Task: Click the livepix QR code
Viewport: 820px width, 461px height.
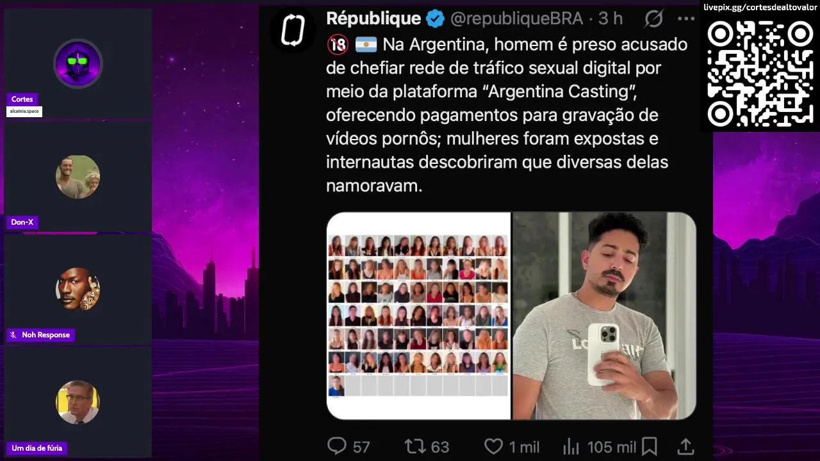Action: pos(760,74)
